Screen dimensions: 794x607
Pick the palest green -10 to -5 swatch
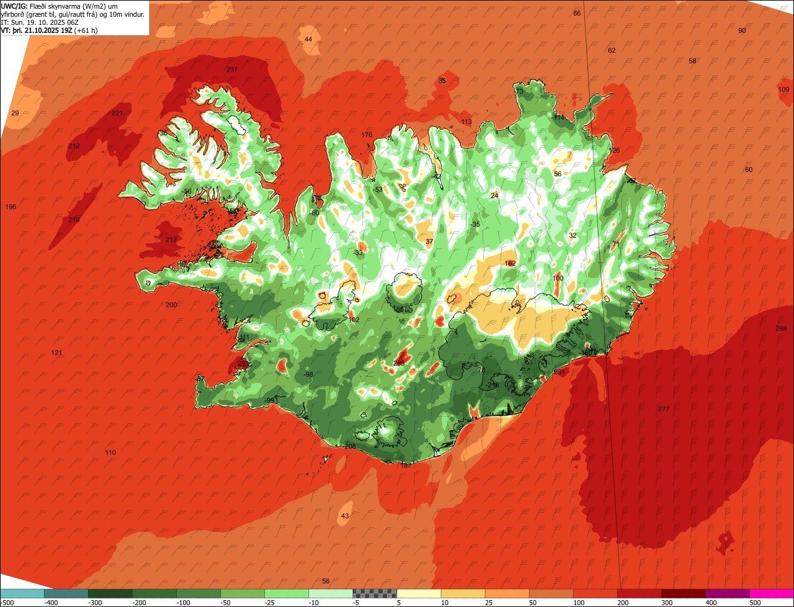click(330, 593)
